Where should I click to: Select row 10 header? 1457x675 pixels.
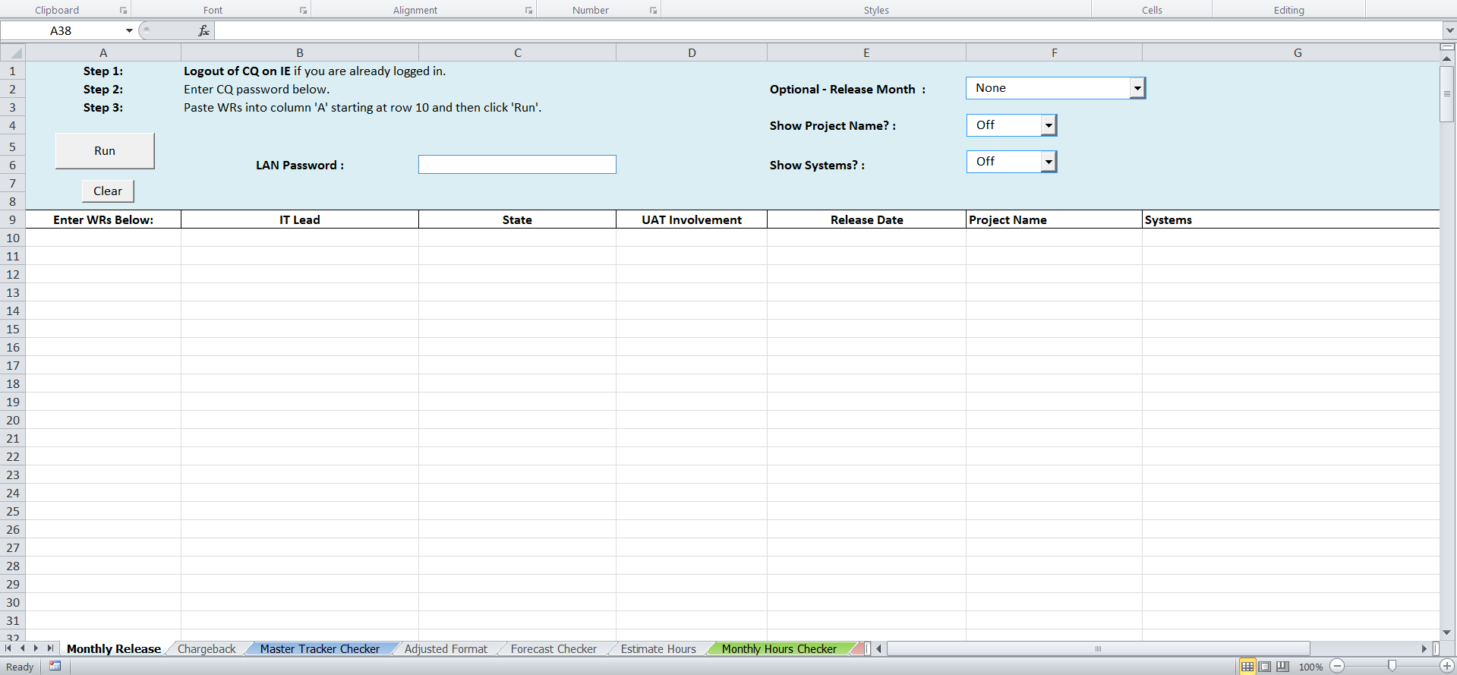pos(13,238)
